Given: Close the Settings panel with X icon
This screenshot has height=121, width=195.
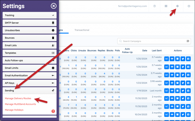Looking at the screenshot, I should (x=53, y=6).
